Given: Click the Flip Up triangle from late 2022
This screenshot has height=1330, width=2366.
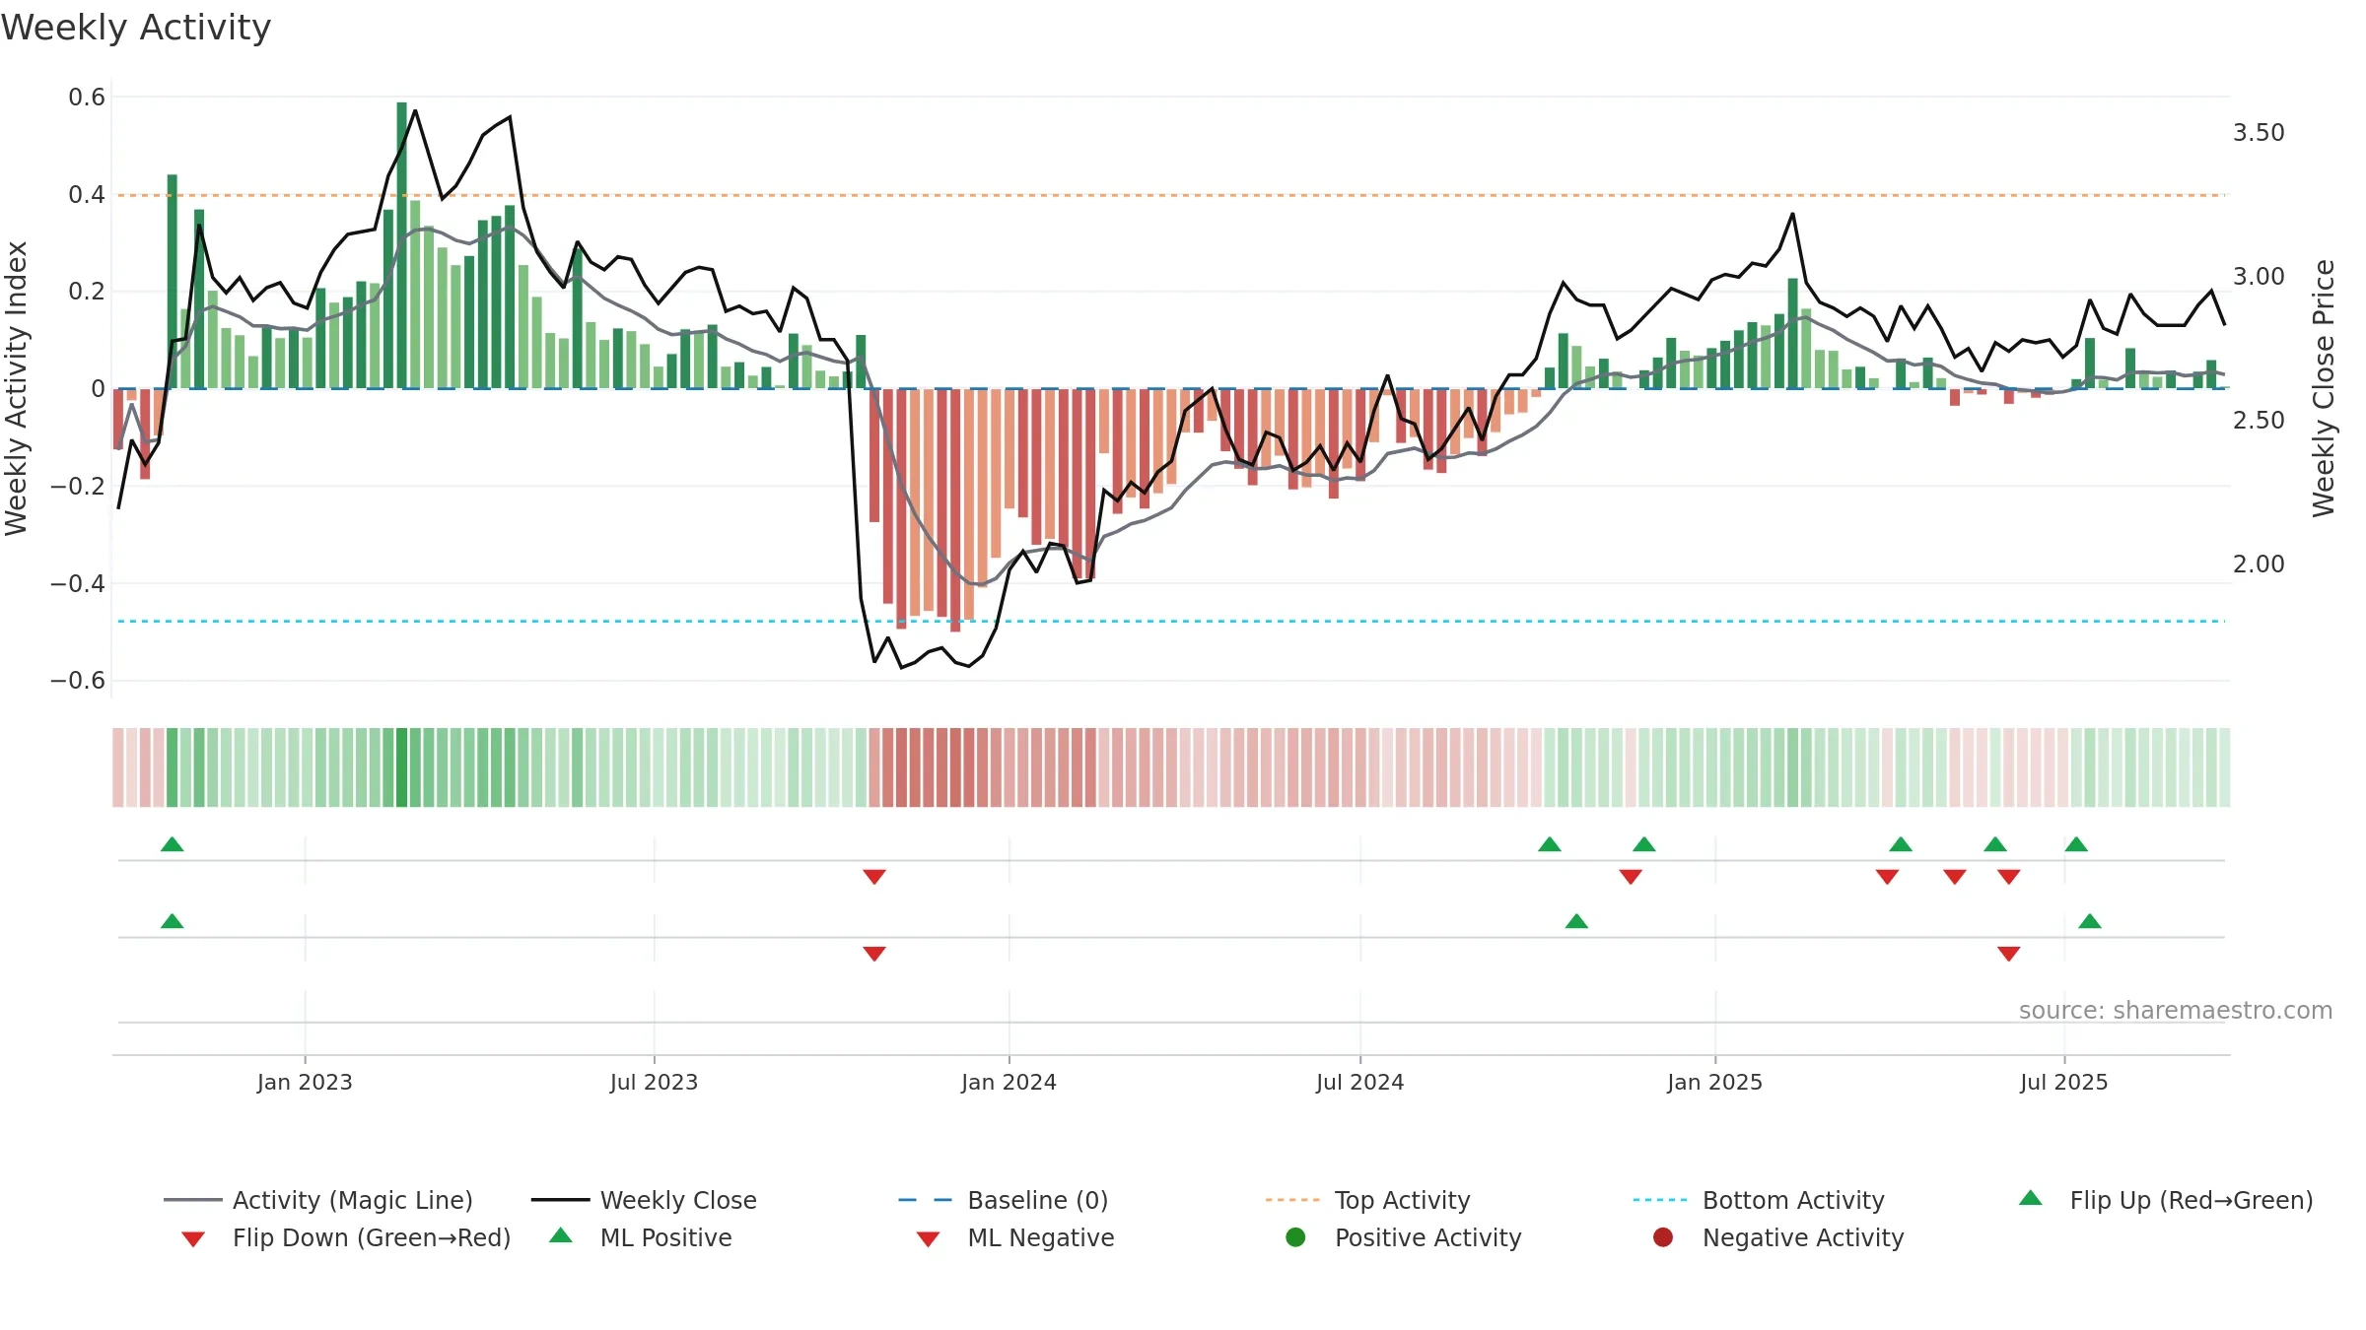Looking at the screenshot, I should 173,844.
